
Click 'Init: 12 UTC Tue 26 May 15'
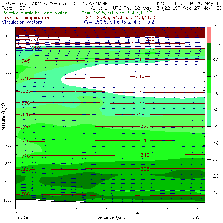tap(188, 3)
